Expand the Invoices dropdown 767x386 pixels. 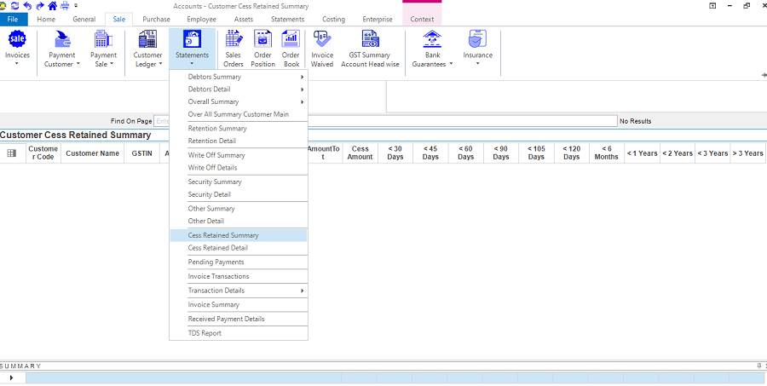17,49
